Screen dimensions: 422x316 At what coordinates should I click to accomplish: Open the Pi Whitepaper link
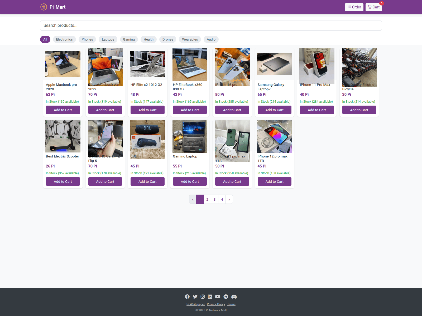click(195, 304)
